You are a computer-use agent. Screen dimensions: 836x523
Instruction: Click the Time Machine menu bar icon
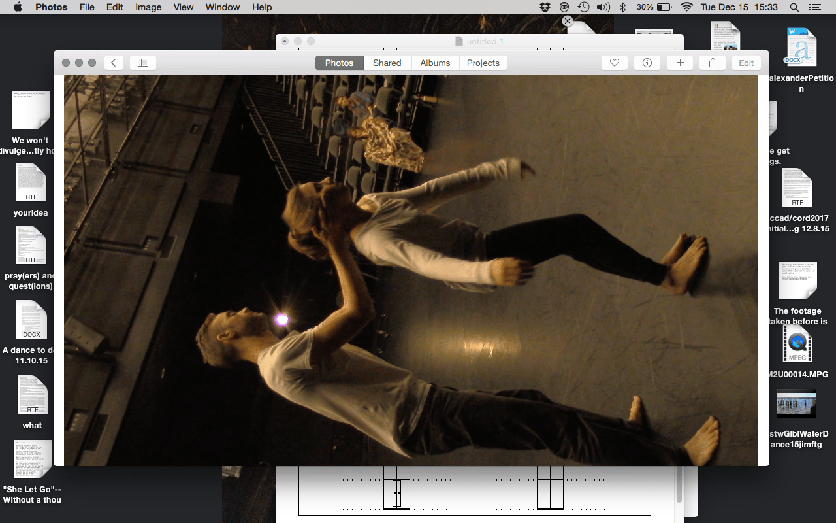(x=582, y=7)
